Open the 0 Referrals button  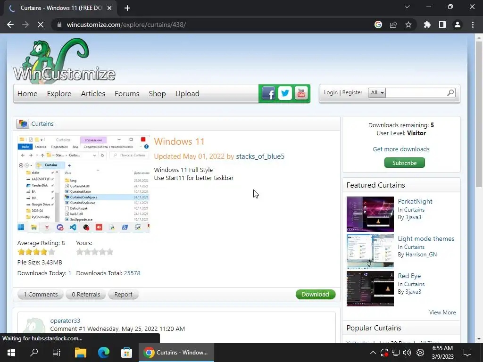pos(86,294)
